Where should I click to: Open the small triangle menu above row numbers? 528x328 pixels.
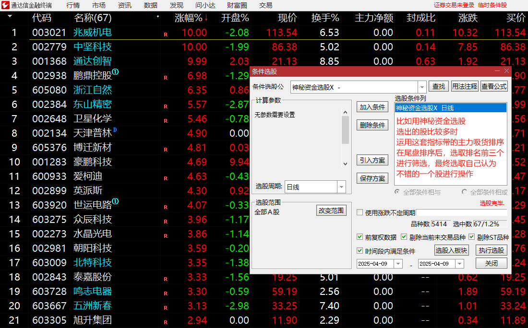(x=10, y=16)
